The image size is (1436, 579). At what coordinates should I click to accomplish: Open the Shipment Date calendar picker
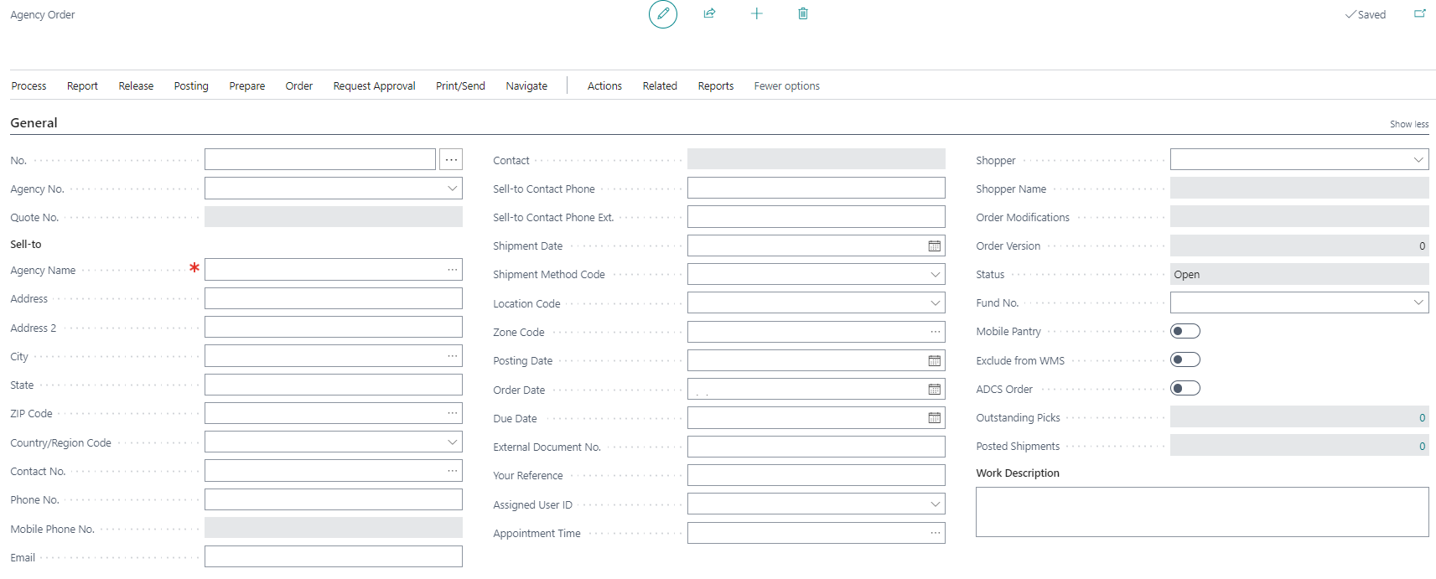click(x=934, y=246)
